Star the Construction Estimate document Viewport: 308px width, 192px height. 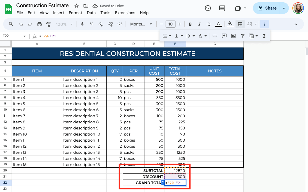click(x=77, y=6)
